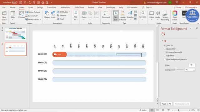200x112 pixels.
Task: Open the Comments button
Action: [x=191, y=7]
